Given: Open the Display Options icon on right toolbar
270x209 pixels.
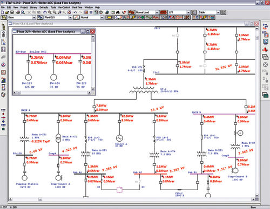Looking at the screenshot, I should (266, 41).
